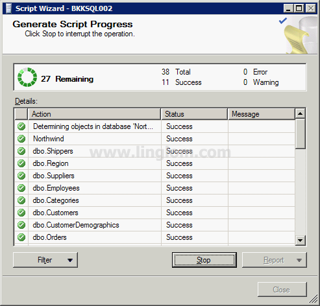Click the scroll up arrow in details
The width and height of the screenshot is (320, 306).
coord(301,113)
